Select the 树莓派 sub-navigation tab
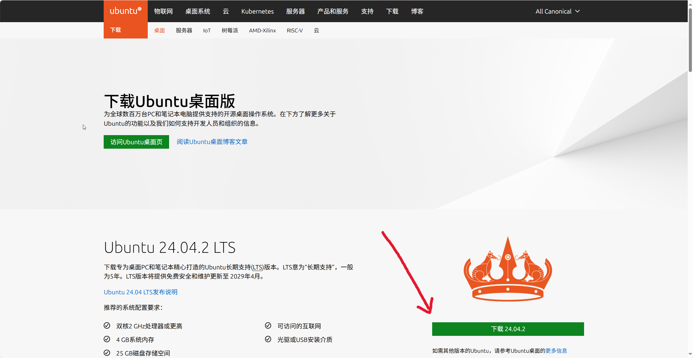 click(x=230, y=30)
